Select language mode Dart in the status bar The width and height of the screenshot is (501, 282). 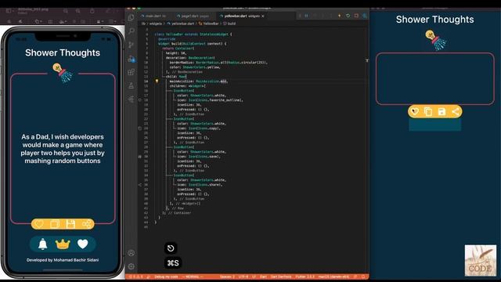pos(263,277)
